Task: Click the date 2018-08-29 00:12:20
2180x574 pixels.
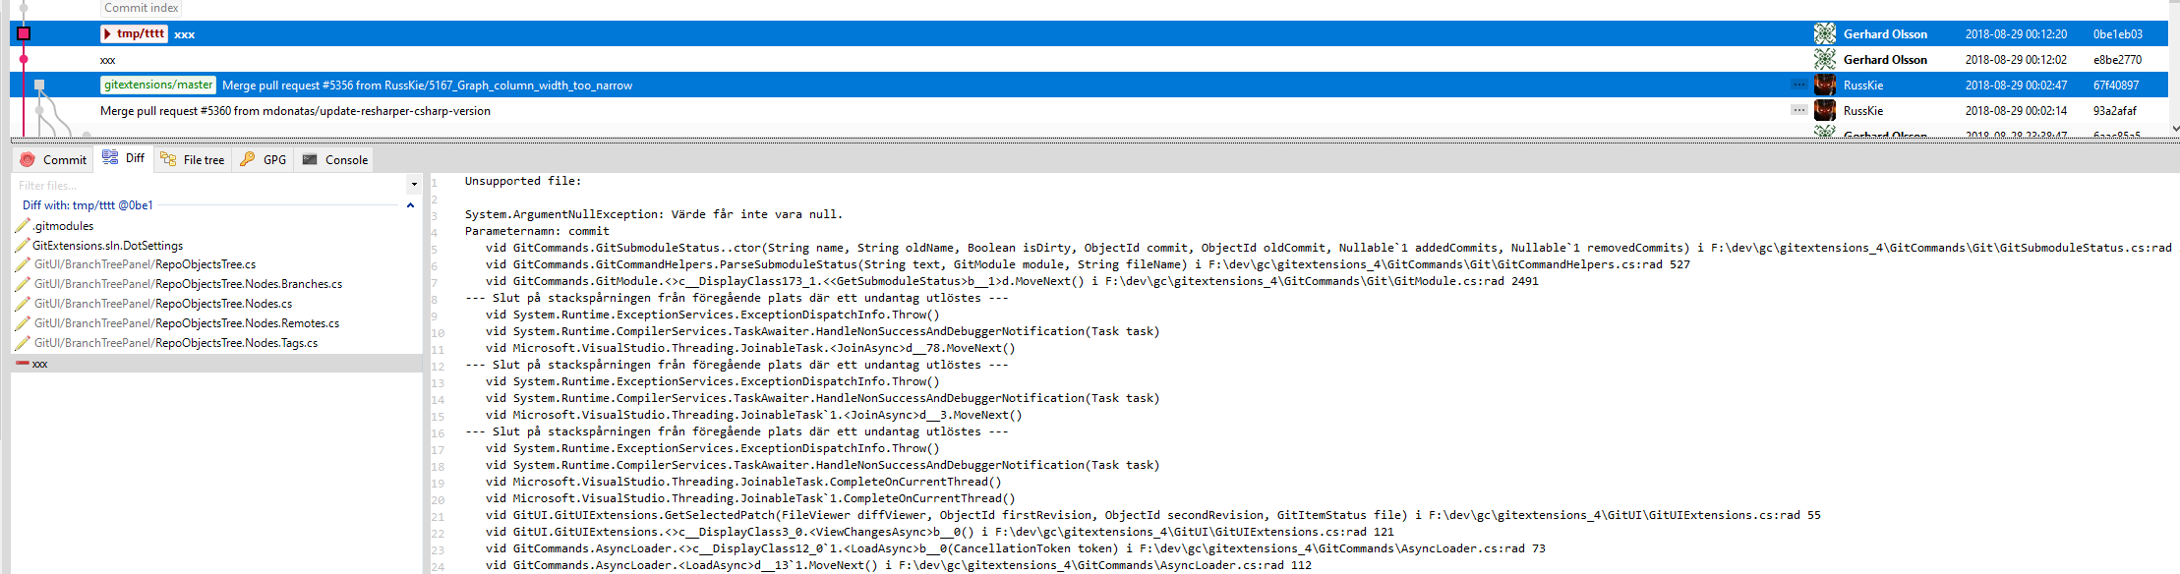Action: click(2016, 34)
